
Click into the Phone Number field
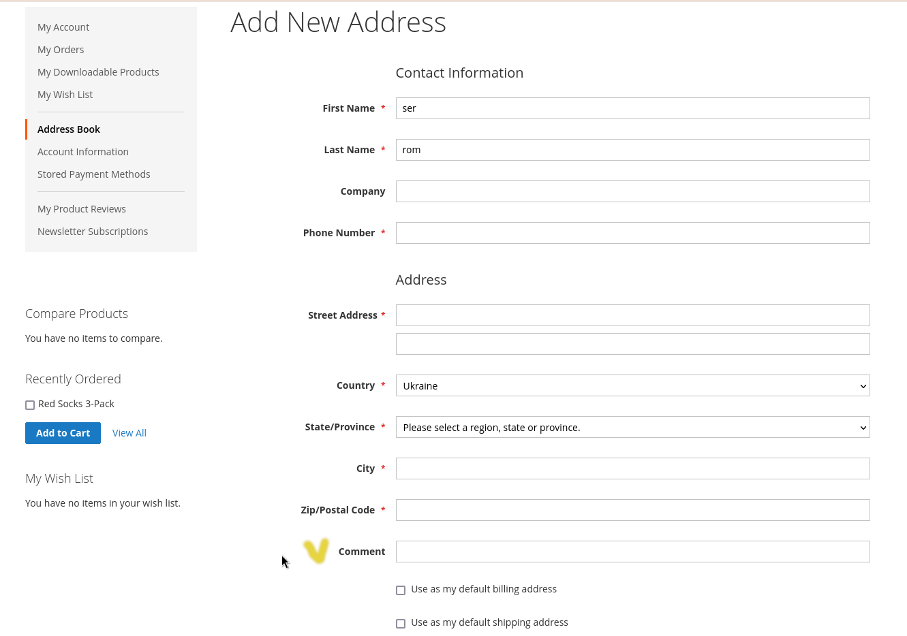coord(632,233)
